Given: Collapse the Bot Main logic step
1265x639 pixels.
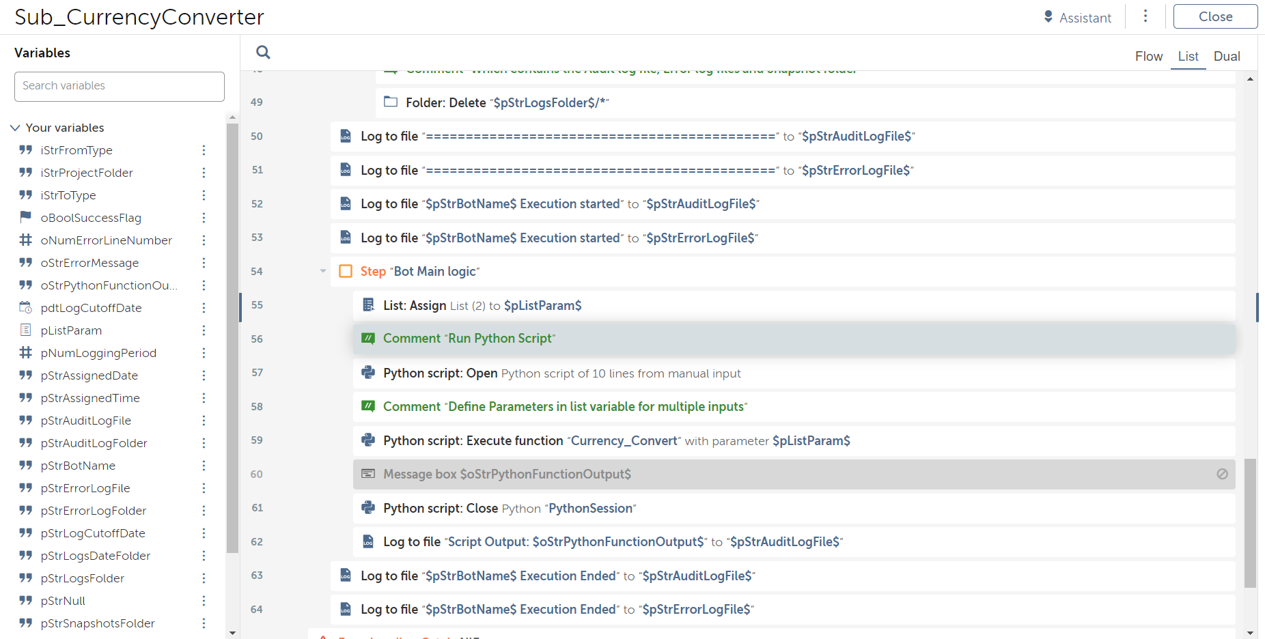Looking at the screenshot, I should (x=323, y=271).
